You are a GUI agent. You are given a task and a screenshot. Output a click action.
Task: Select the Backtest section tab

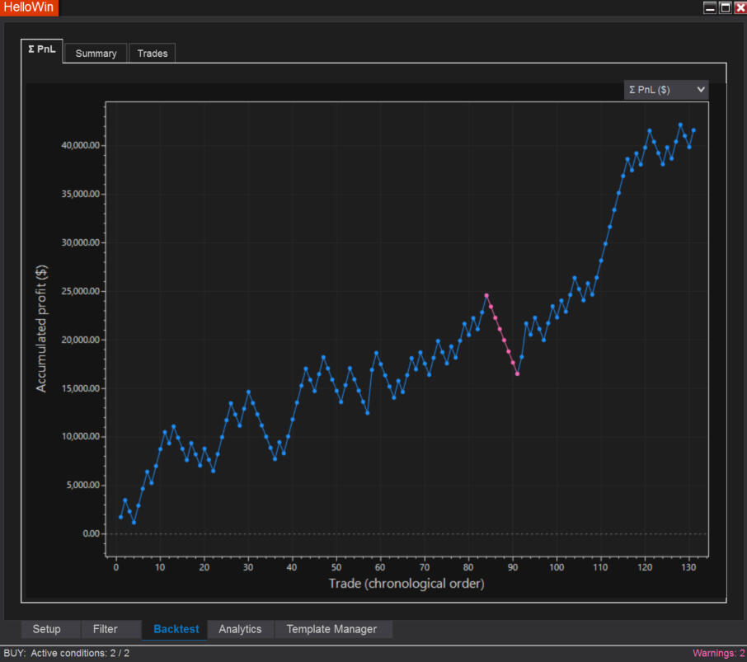176,629
